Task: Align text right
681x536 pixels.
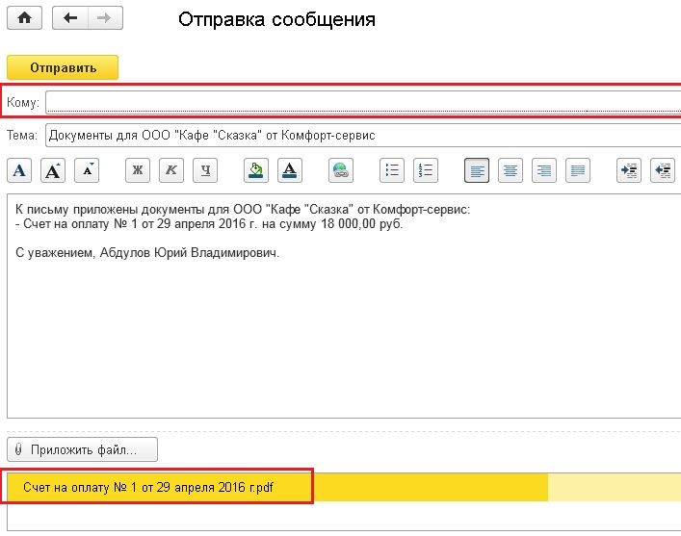Action: (x=544, y=170)
